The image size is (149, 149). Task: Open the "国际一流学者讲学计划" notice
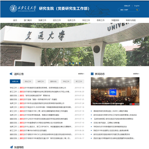coord(38,99)
